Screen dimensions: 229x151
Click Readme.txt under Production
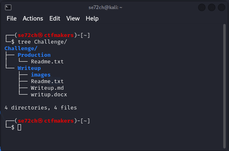(x=47, y=61)
